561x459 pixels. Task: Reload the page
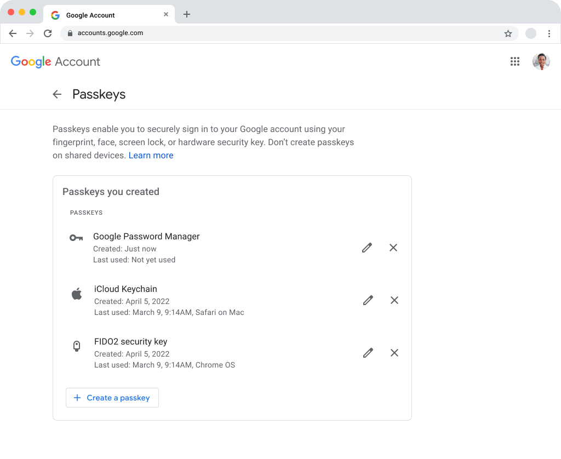(x=48, y=33)
